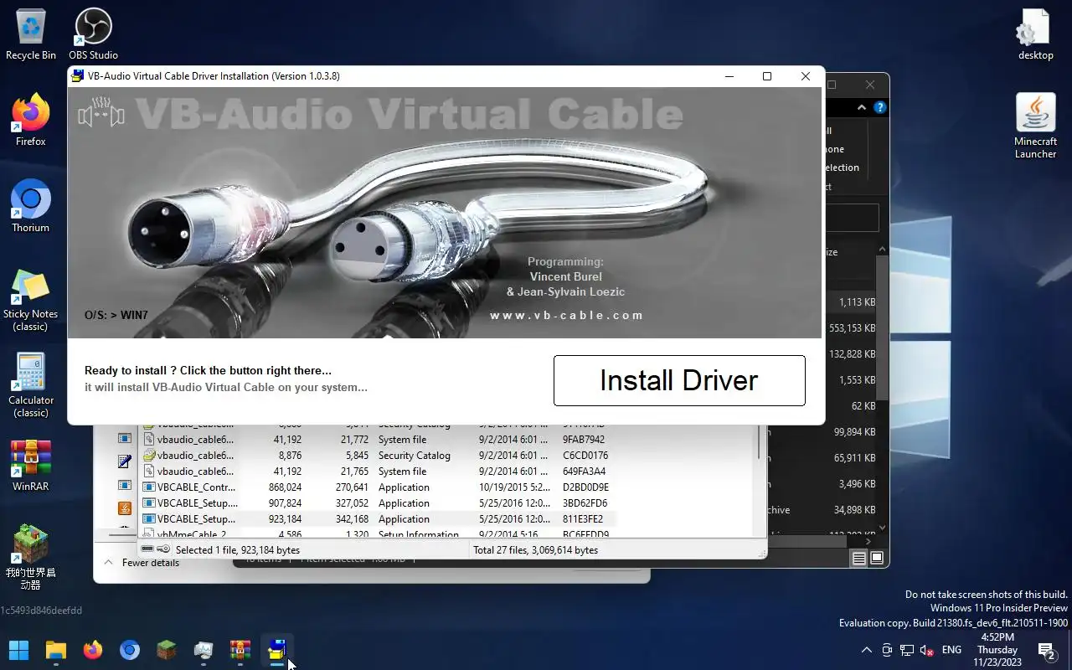Select the VBCABLE_Setup... row of size 923,184
This screenshot has width=1072, height=670.
375,519
